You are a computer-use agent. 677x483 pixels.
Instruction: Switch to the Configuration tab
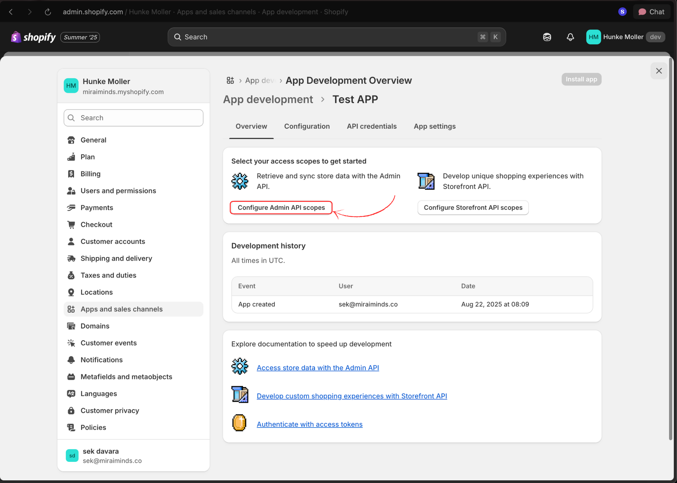click(307, 126)
